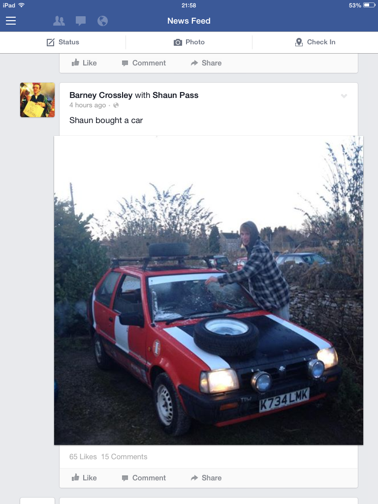Open friend requests icon
Image resolution: width=378 pixels, height=504 pixels.
click(59, 21)
